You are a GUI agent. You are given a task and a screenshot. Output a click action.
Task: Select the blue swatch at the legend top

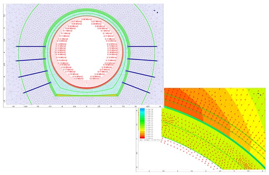click(142, 109)
